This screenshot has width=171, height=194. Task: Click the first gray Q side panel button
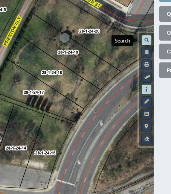click(x=165, y=14)
